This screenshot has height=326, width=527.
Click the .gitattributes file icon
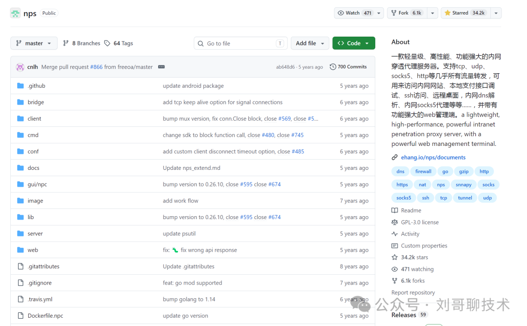click(20, 266)
